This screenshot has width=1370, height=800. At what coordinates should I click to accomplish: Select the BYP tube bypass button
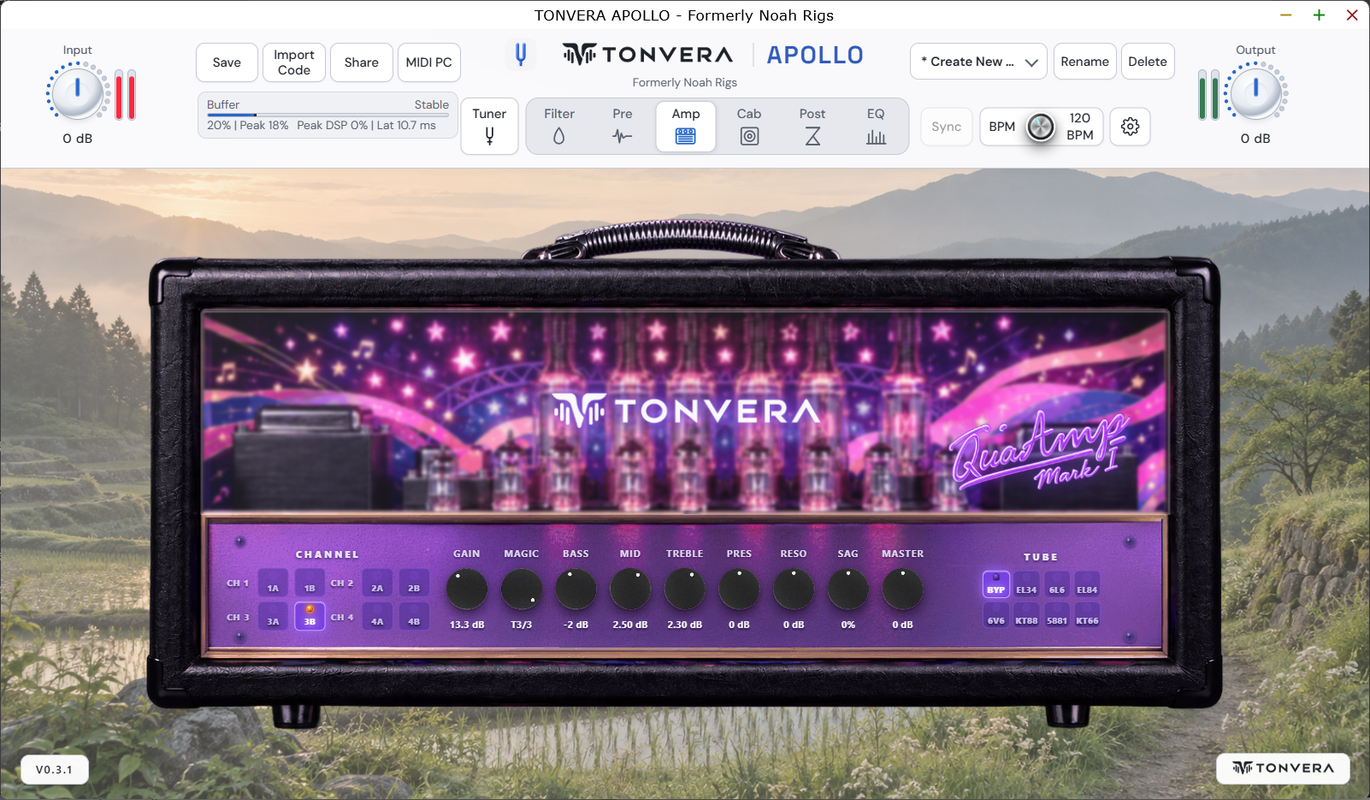[x=996, y=584]
